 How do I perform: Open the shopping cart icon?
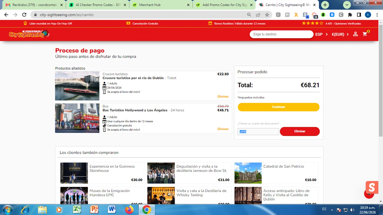[365, 34]
